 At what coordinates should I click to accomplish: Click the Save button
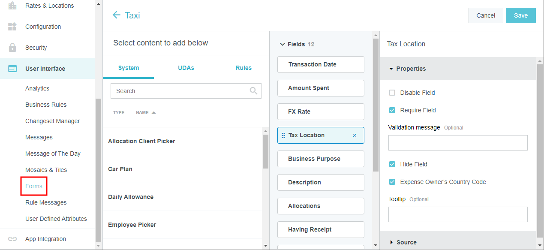pyautogui.click(x=520, y=15)
